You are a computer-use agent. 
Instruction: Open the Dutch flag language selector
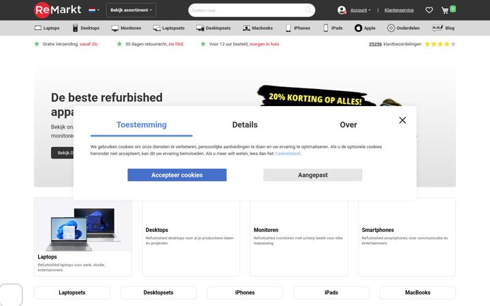coord(94,10)
